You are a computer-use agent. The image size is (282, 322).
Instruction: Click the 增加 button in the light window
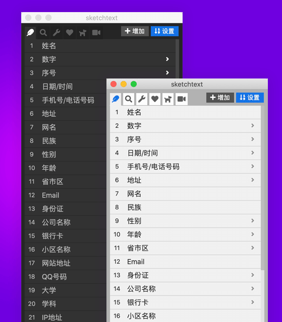pos(220,98)
